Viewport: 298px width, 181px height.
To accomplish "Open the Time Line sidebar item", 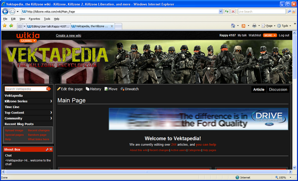I will pos(12,107).
